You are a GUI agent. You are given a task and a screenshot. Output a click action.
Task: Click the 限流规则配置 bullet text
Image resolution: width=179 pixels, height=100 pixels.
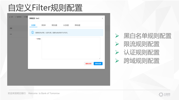coord(142,44)
